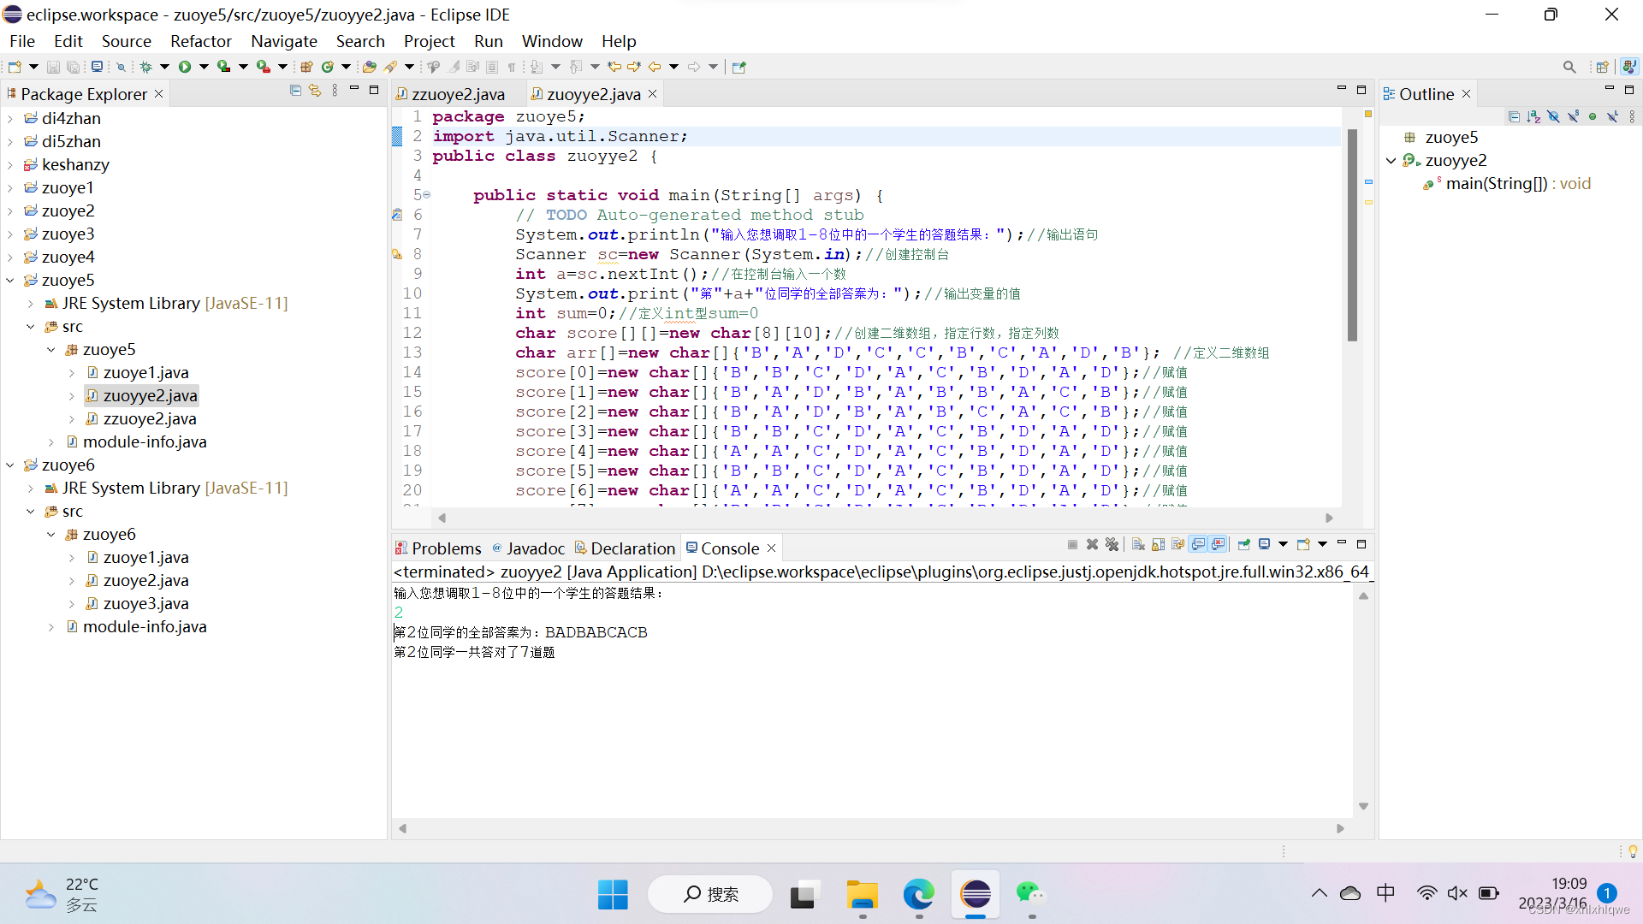Click the green Run button in toolbar
Image resolution: width=1643 pixels, height=924 pixels.
point(184,67)
